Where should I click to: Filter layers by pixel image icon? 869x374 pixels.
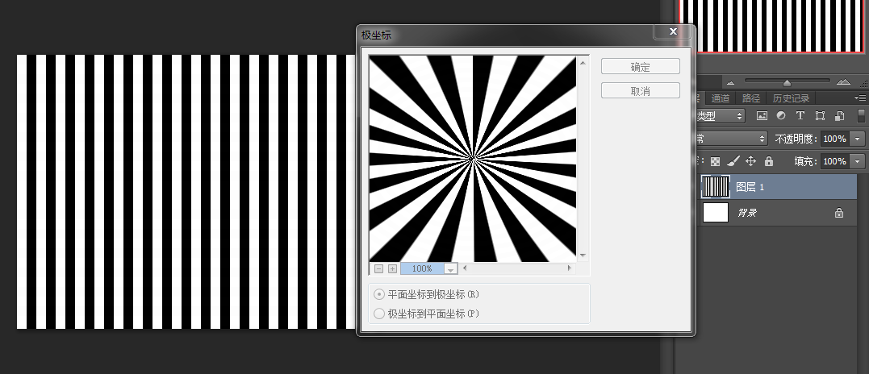point(762,115)
